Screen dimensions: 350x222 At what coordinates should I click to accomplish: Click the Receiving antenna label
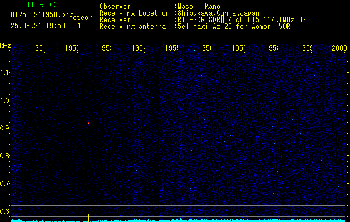132,27
